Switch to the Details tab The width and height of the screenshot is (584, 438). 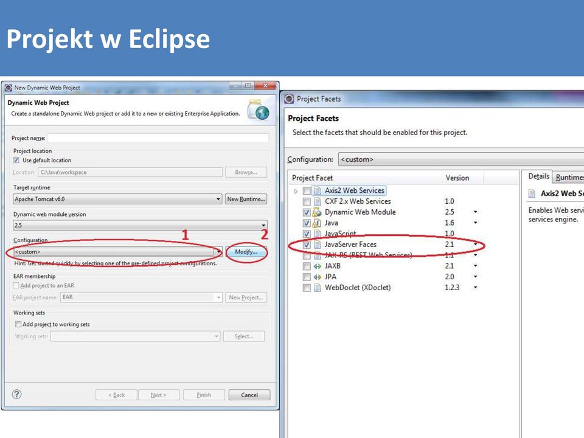click(x=538, y=176)
